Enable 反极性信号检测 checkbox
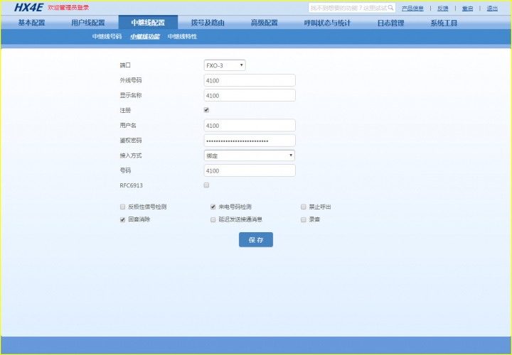Image resolution: width=512 pixels, height=355 pixels. (x=122, y=207)
